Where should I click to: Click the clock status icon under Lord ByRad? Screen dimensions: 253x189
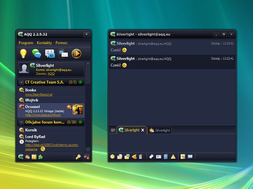[x=22, y=142]
